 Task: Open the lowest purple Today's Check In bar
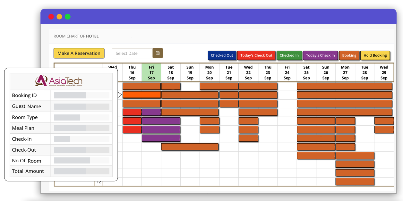(x=161, y=138)
